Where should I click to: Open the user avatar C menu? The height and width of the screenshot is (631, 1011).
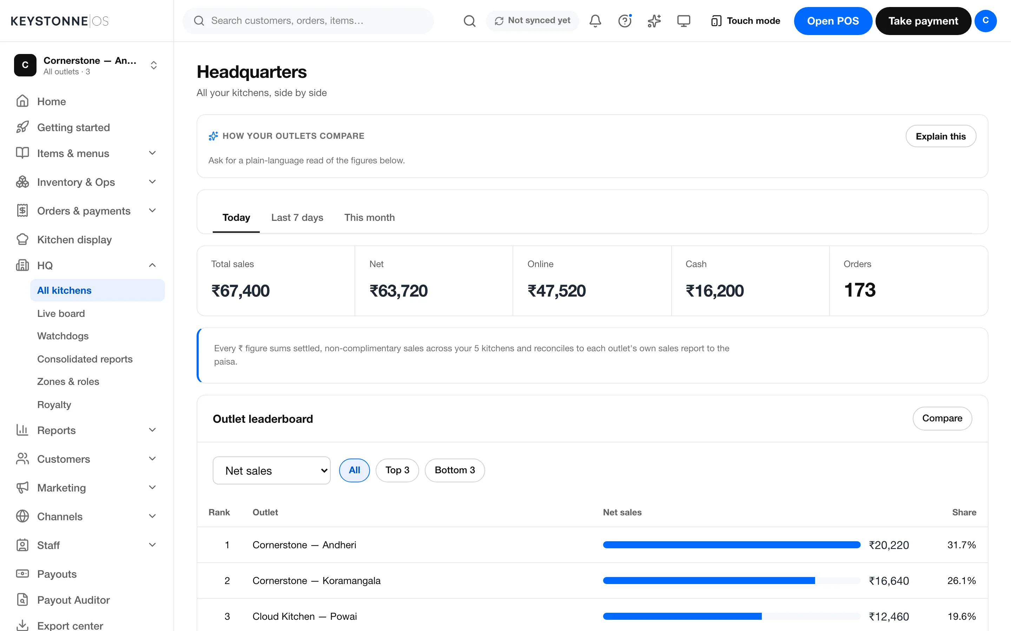coord(985,21)
